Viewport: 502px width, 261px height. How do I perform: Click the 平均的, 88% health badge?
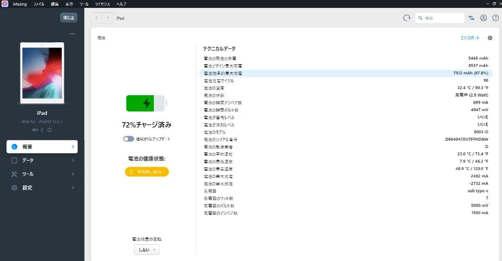(x=146, y=172)
